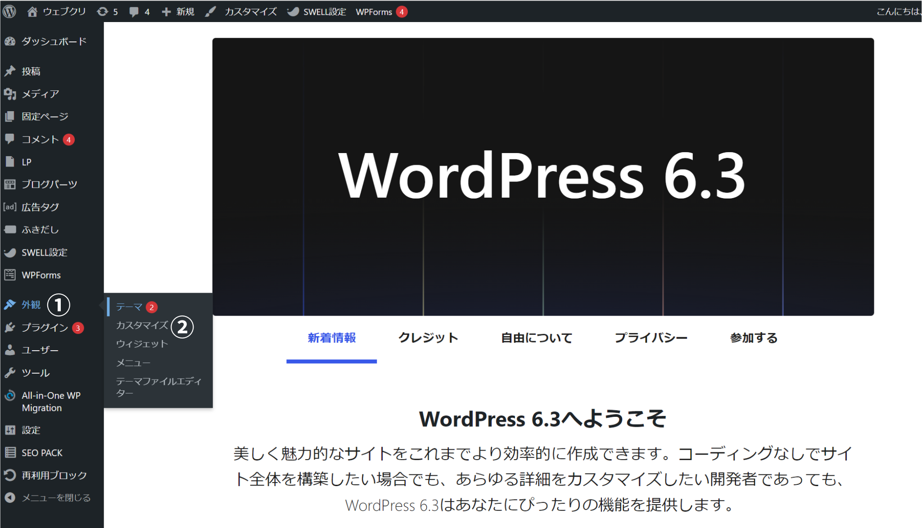Click the 設定 sliders icon
This screenshot has height=528, width=922.
(x=10, y=430)
